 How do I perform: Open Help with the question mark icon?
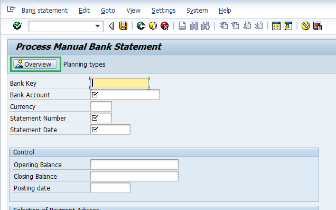tap(305, 26)
